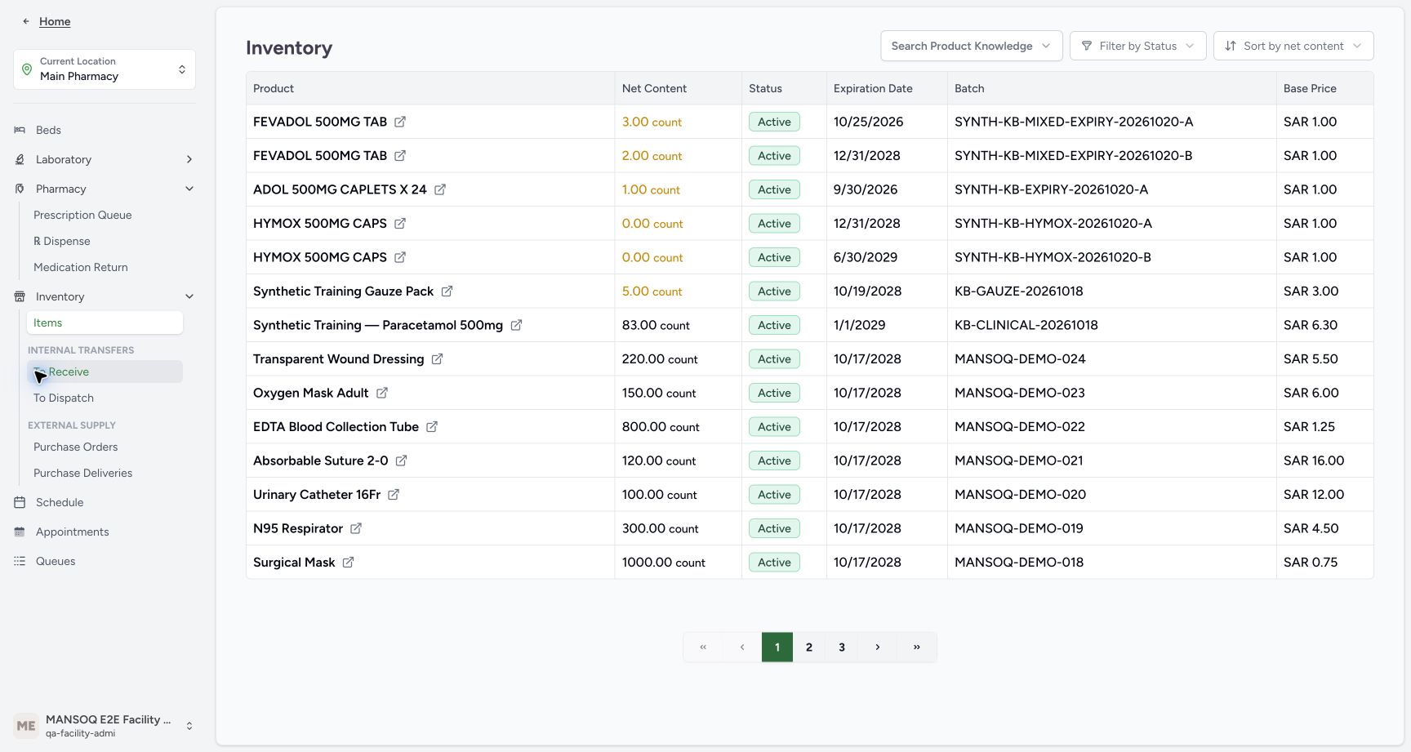The width and height of the screenshot is (1411, 752).
Task: Jump to last inventory page
Action: (917, 647)
